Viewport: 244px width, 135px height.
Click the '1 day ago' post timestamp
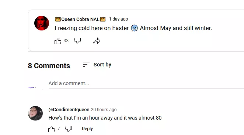point(118,19)
